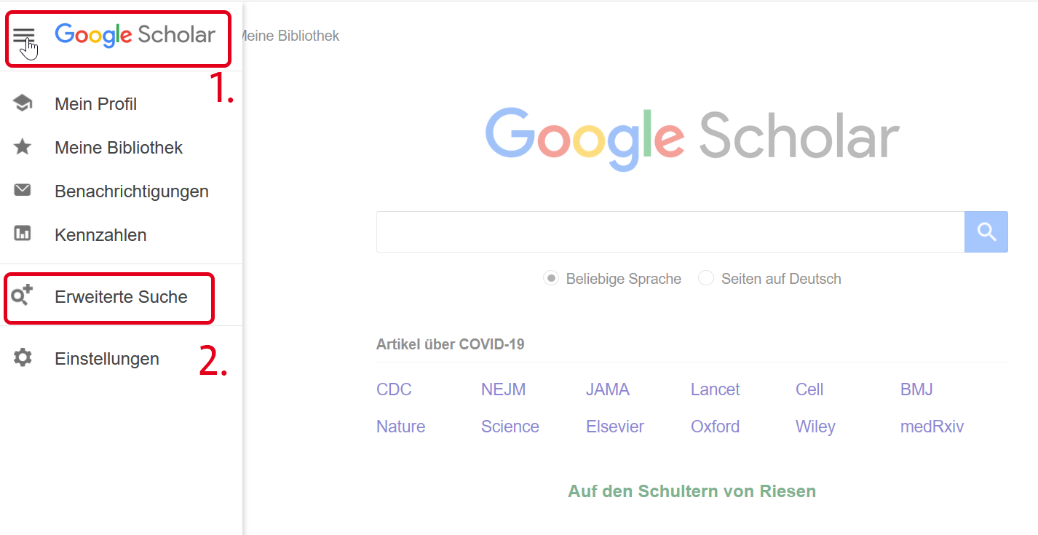Click the Scholar search input field
Image resolution: width=1038 pixels, height=535 pixels.
tap(670, 231)
